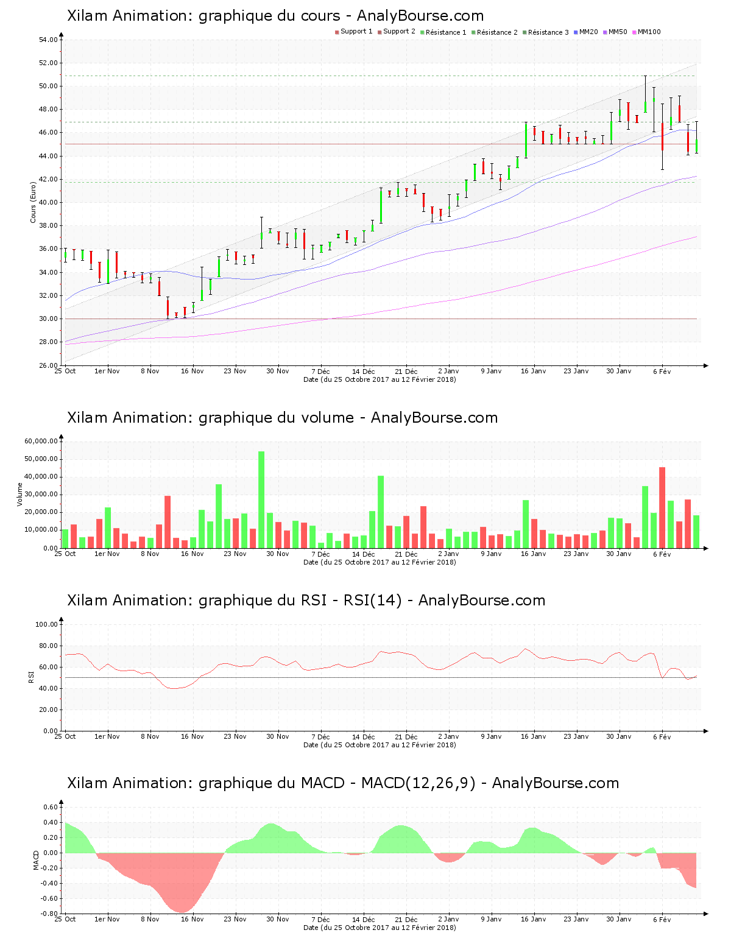Click the 30.00 value on price axis
This screenshot has height=944, width=731.
click(49, 319)
